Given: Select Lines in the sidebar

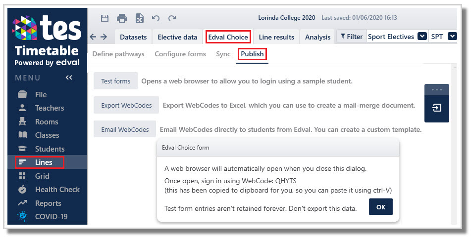Looking at the screenshot, I should click(x=47, y=162).
